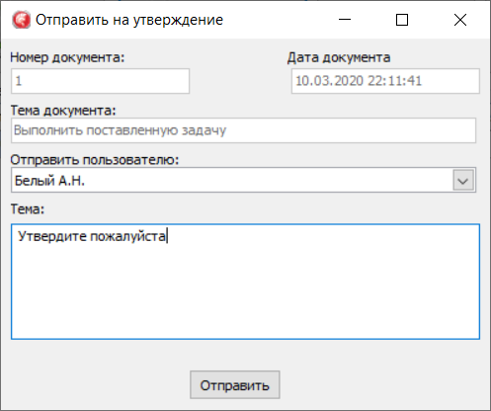Click the Отправить пользователю label
This screenshot has width=491, height=411.
click(x=95, y=160)
